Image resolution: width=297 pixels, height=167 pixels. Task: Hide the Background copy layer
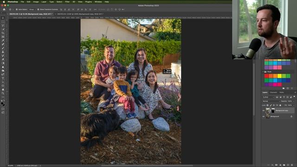point(264,110)
